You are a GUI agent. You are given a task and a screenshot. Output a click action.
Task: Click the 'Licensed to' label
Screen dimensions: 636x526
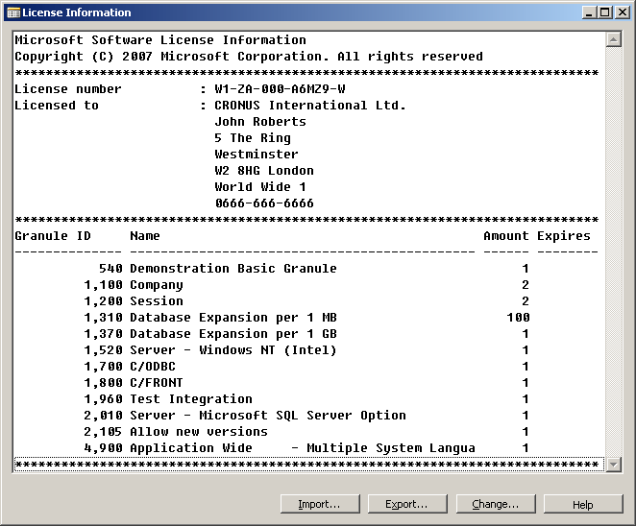(x=57, y=106)
